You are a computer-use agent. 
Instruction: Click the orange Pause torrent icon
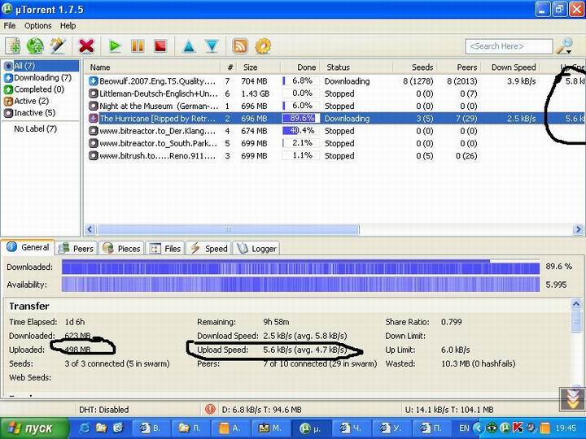pyautogui.click(x=138, y=46)
